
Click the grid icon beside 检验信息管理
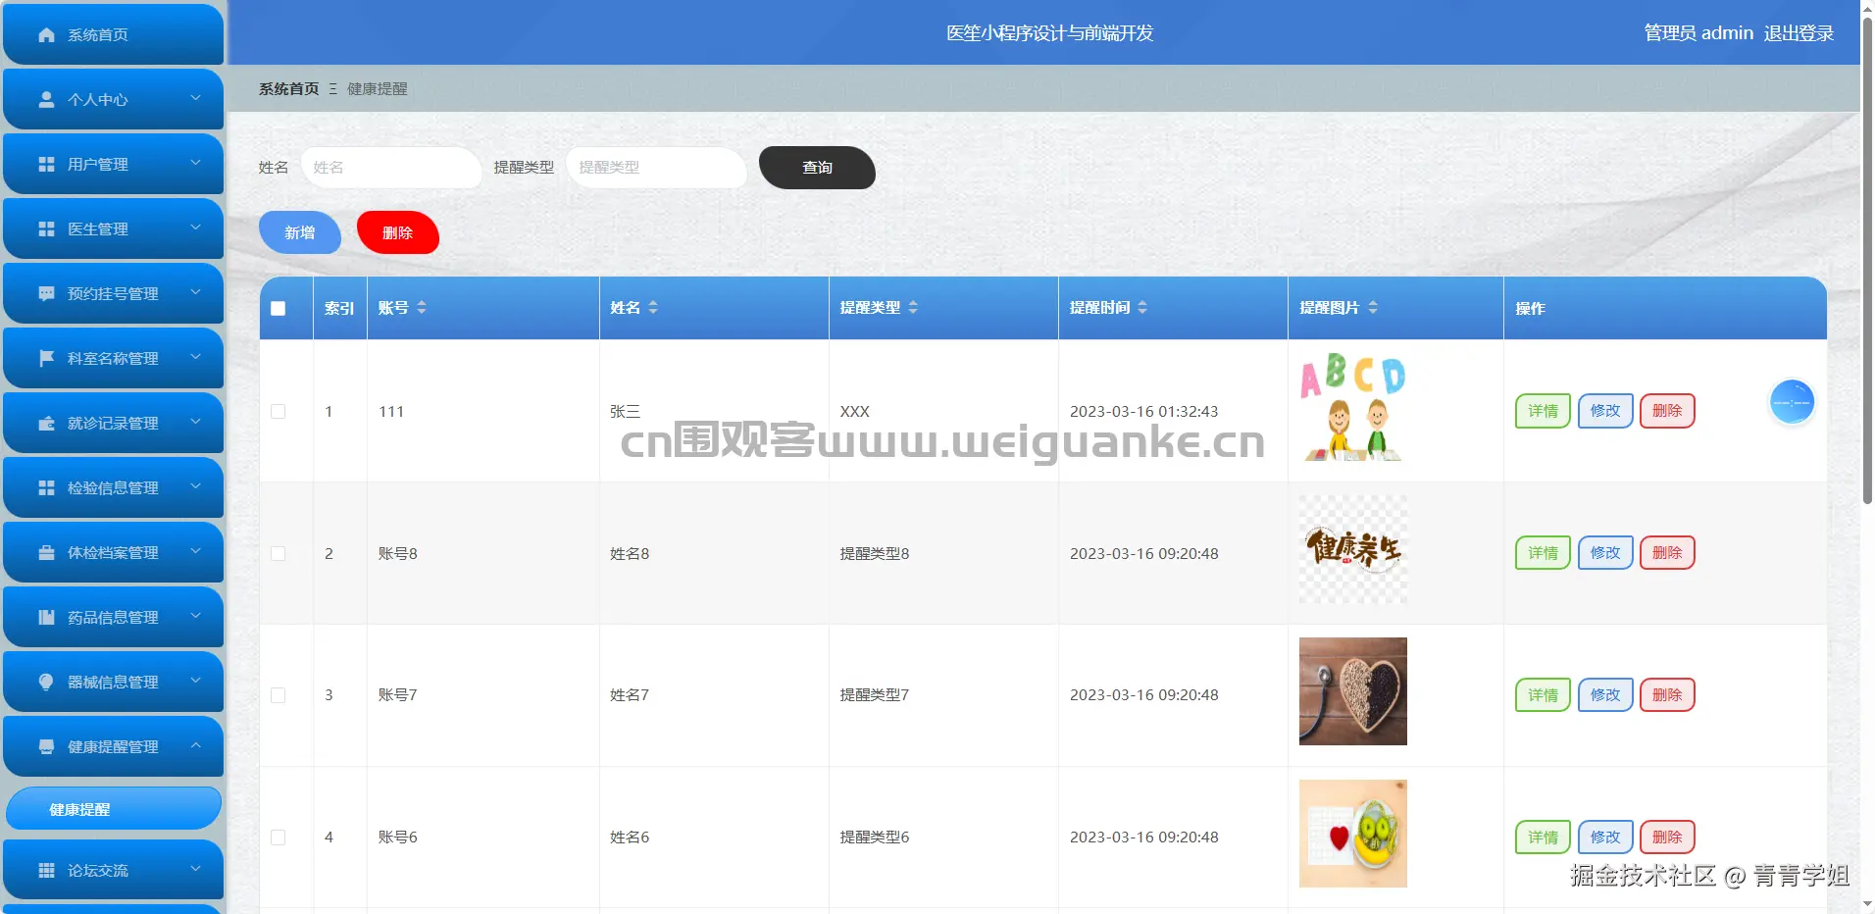coord(46,488)
